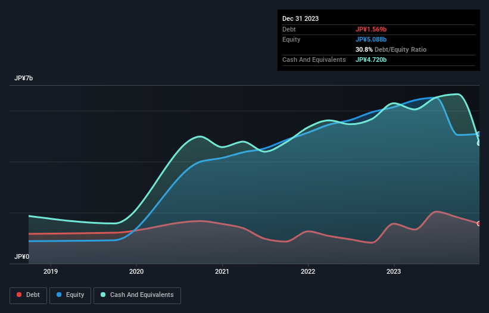Click the JP¥7b y-axis label
Image resolution: width=489 pixels, height=313 pixels.
click(x=23, y=78)
